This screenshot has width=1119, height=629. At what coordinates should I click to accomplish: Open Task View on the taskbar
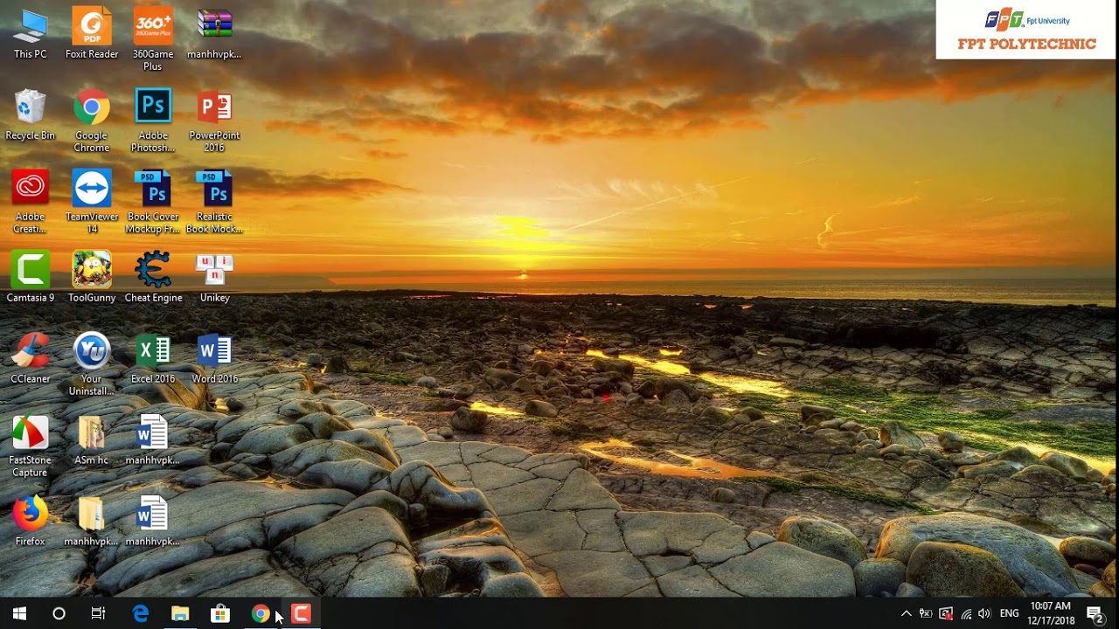click(98, 614)
